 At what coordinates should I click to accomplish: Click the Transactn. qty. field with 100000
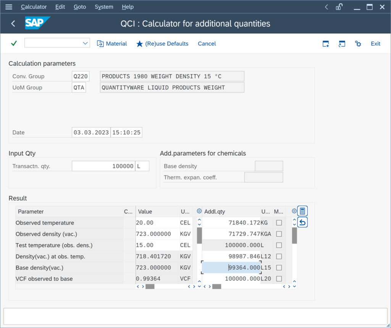tap(103, 166)
